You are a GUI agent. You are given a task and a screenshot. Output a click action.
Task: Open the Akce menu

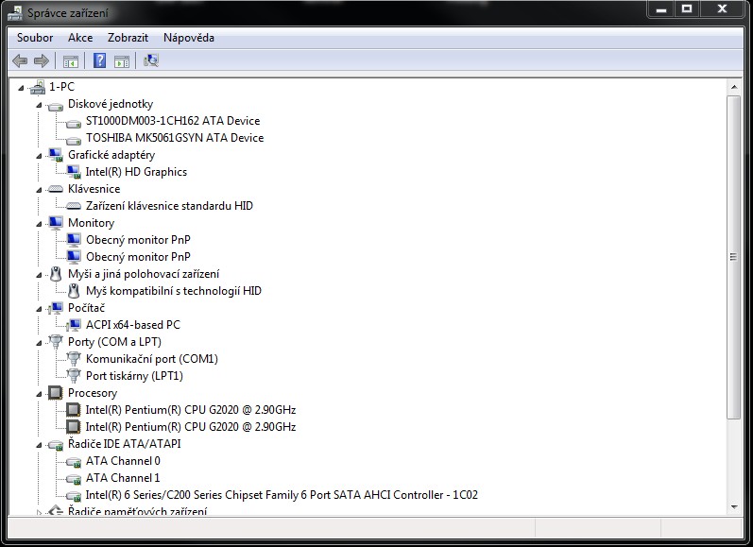pyautogui.click(x=80, y=38)
